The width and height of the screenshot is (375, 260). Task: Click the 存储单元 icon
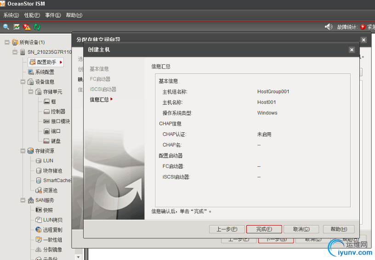coord(38,92)
